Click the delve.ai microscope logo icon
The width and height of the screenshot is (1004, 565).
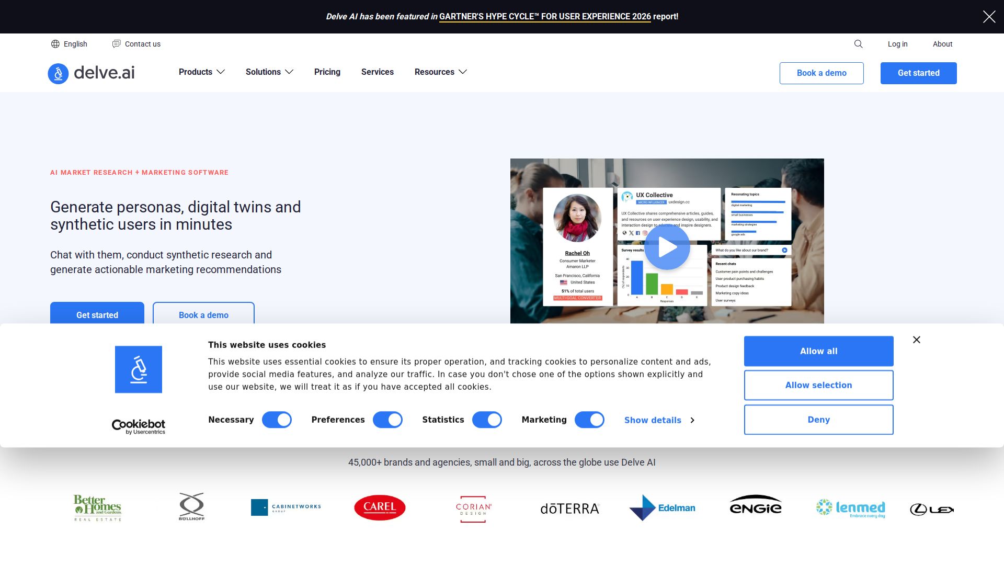[58, 73]
